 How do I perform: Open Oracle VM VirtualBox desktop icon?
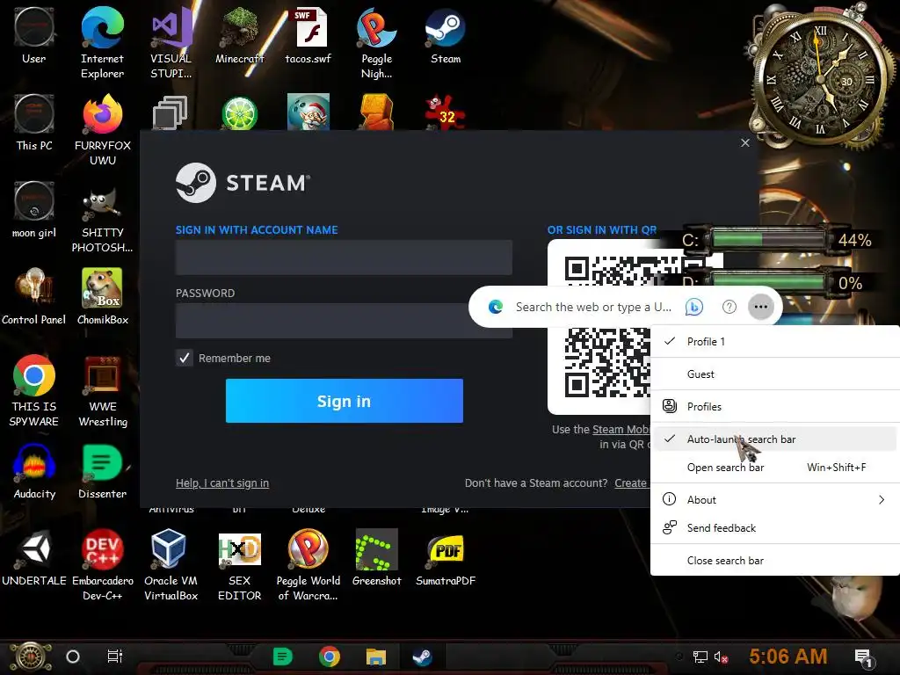point(171,565)
